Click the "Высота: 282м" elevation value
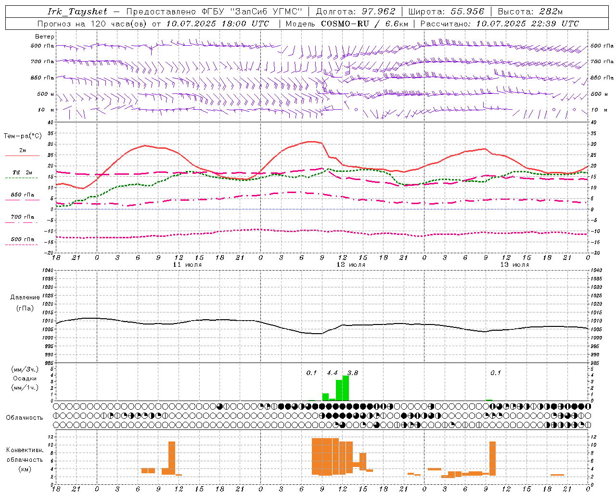The image size is (616, 493). (530, 12)
